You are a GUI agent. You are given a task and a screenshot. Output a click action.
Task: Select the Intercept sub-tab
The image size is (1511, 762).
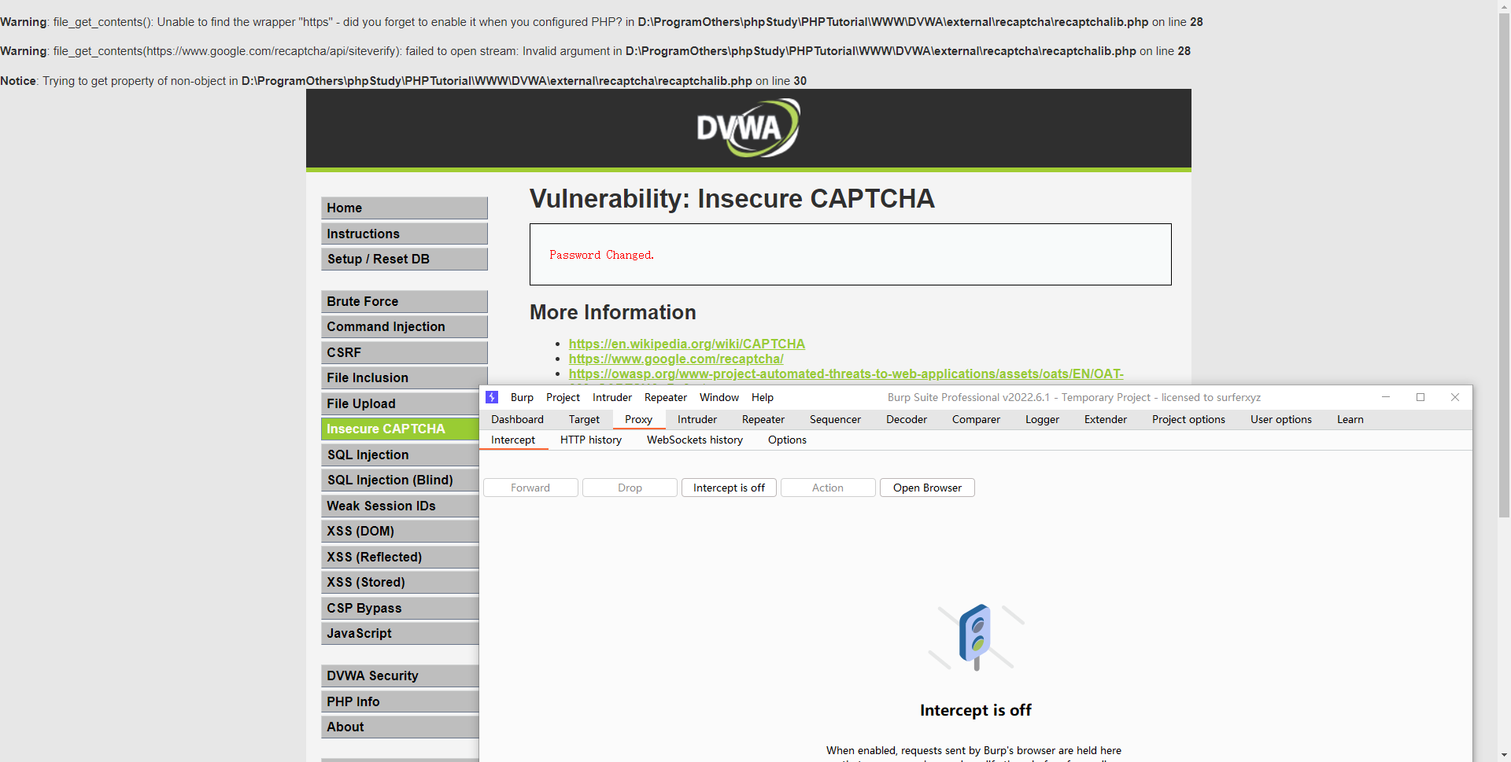click(513, 440)
